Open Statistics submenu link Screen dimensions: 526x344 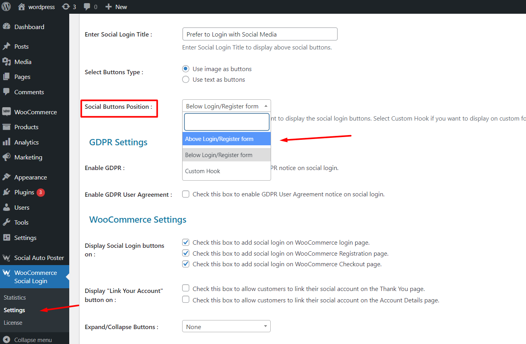pos(15,298)
